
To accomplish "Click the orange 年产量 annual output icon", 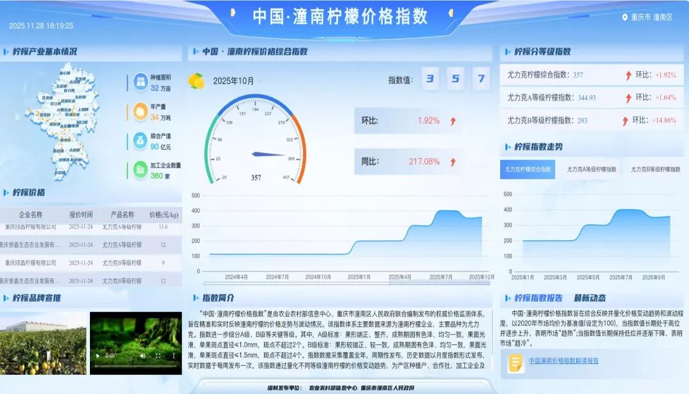I will (141, 112).
